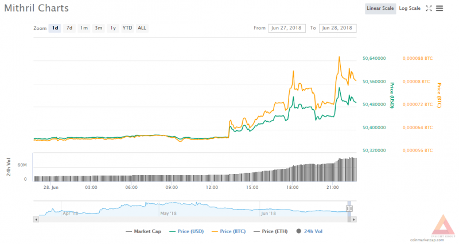This screenshot has height=244, width=459.
Task: Select the 1y zoom range
Action: [113, 28]
